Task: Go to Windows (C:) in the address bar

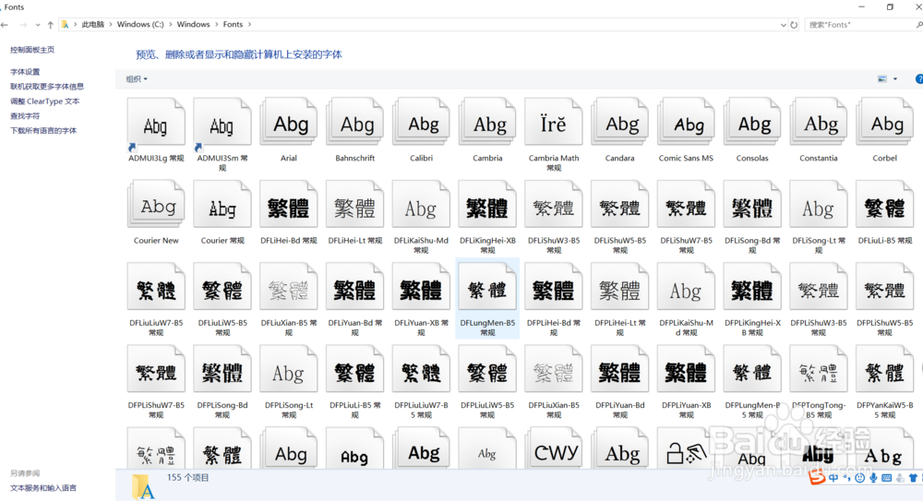Action: (140, 25)
